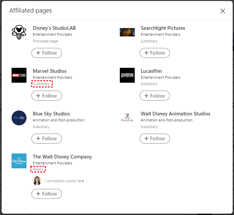Click the 'Affiliated pages' dialog heading
The width and height of the screenshot is (234, 215).
[x=30, y=11]
